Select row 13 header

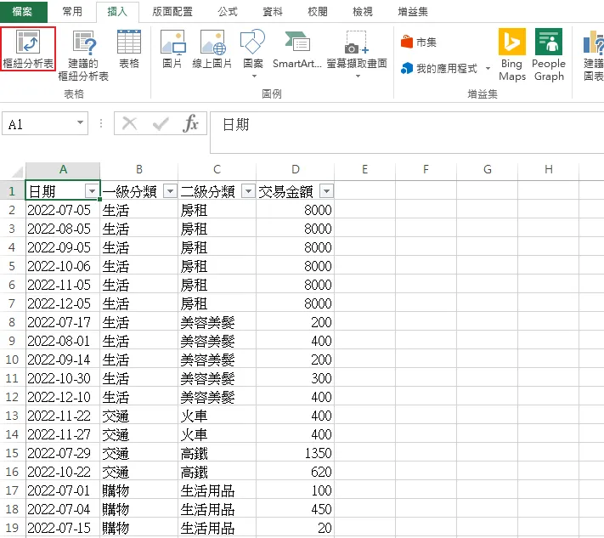pos(12,416)
